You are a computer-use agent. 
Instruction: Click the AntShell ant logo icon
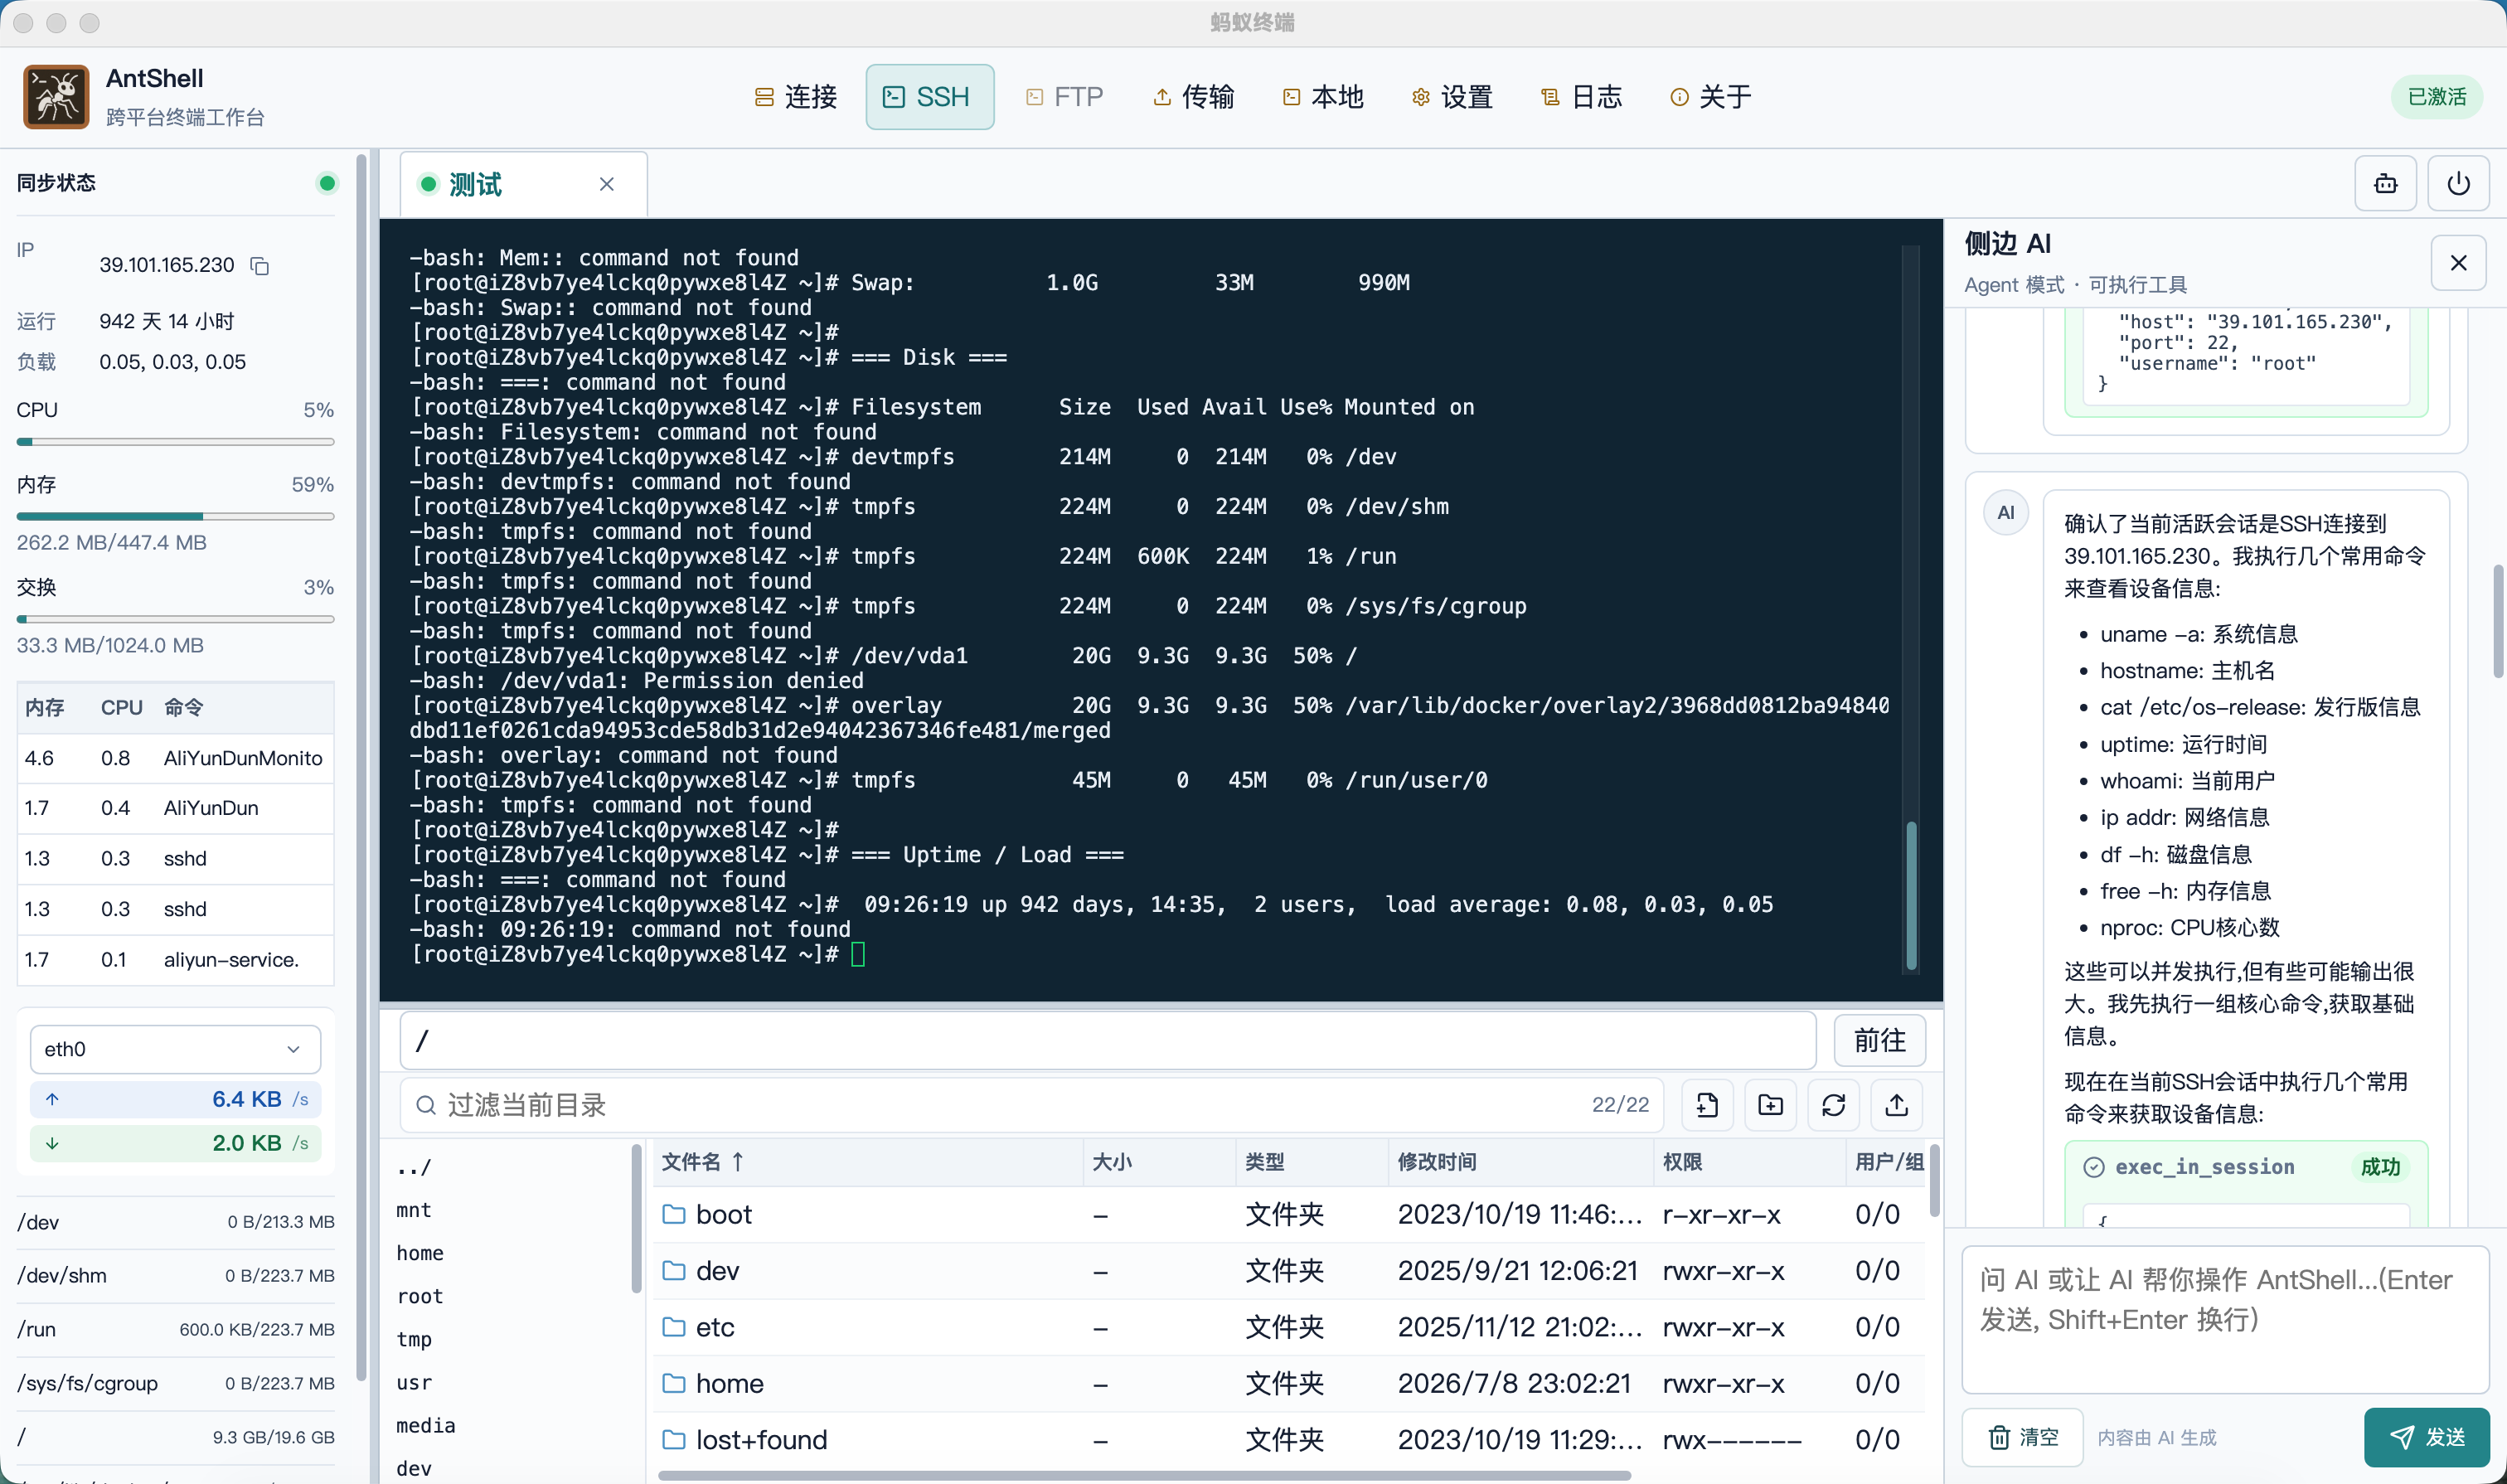coord(56,97)
